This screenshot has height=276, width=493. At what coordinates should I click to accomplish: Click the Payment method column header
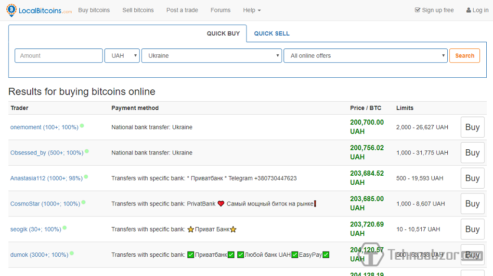pyautogui.click(x=135, y=108)
